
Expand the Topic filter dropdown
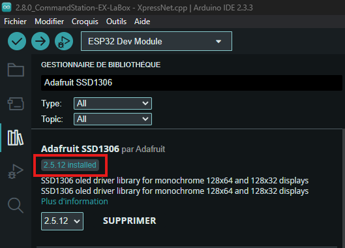point(113,119)
